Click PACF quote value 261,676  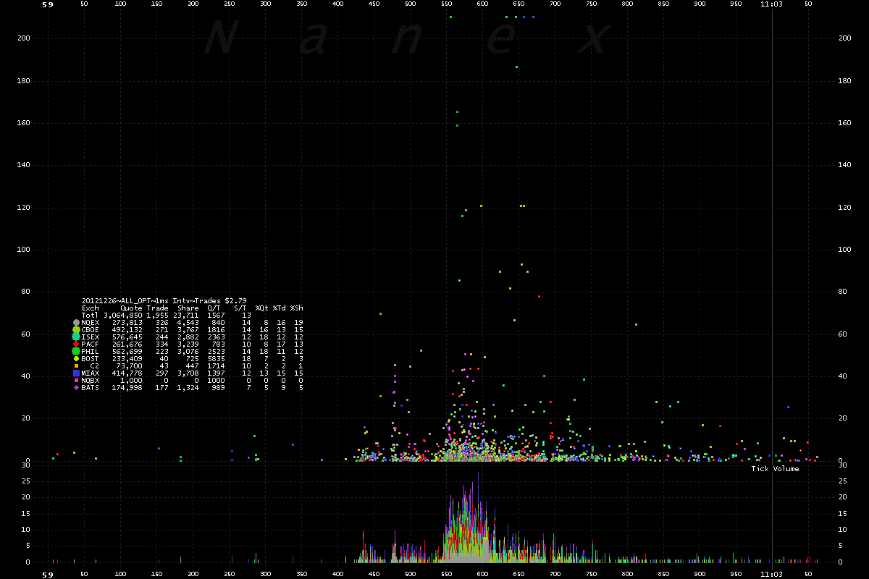127,344
